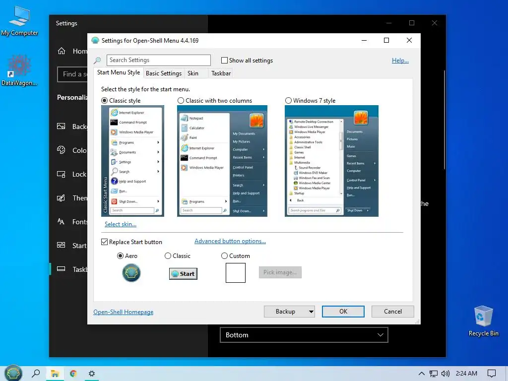Click the search magnifier beside Search Settings

point(97,60)
